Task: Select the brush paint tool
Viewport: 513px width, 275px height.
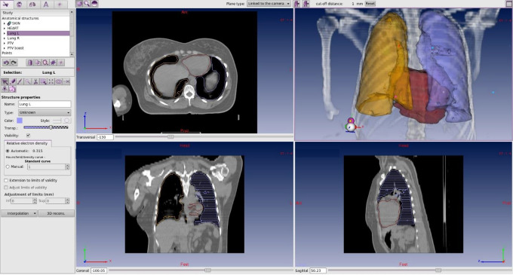Action: 12,81
